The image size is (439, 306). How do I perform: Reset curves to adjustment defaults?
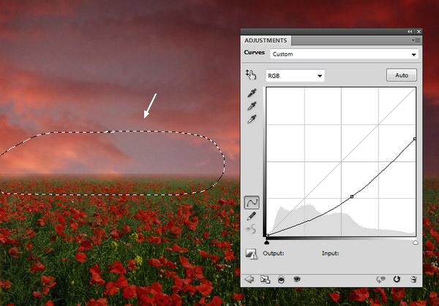tap(397, 279)
